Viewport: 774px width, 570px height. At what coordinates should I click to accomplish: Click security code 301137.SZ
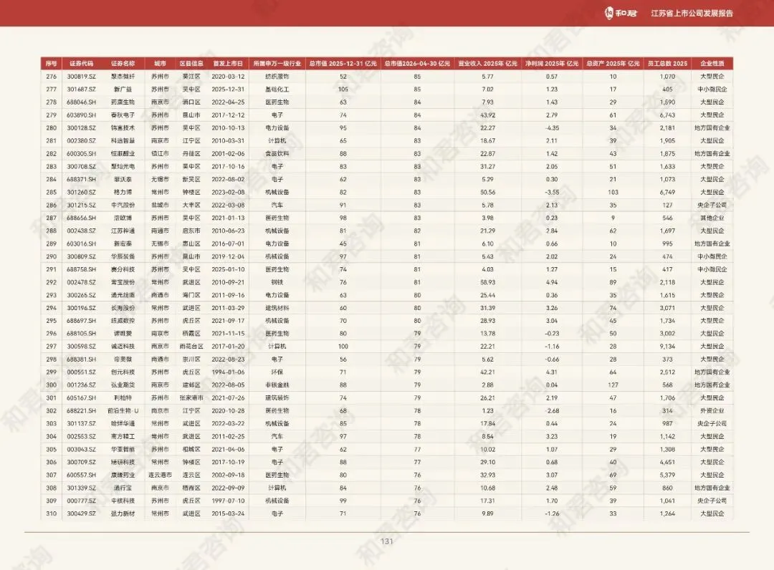[x=82, y=423]
